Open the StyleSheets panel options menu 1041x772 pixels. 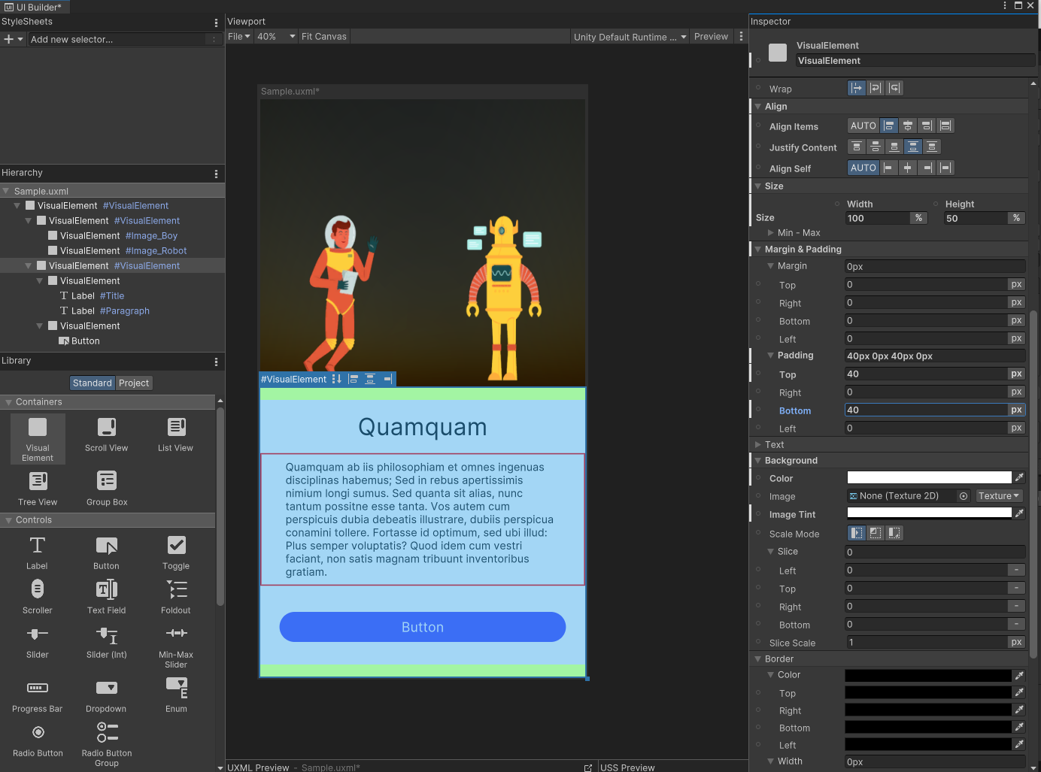(x=216, y=23)
